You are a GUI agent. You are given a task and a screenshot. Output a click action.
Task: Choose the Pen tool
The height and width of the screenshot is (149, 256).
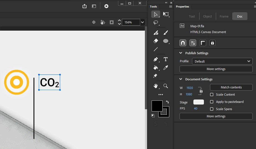156,59
